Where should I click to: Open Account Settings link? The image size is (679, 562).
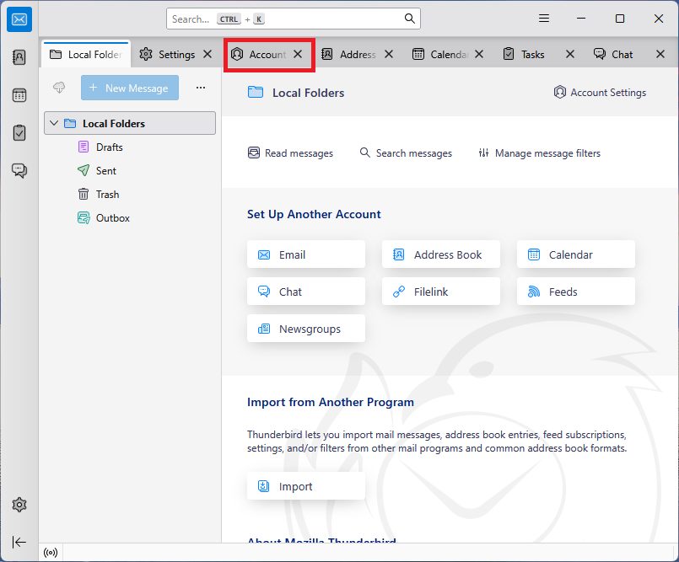coord(600,92)
